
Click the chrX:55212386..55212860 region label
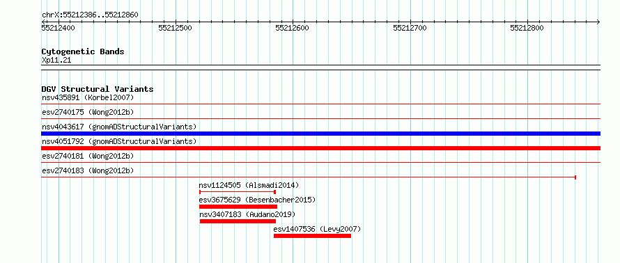click(90, 15)
